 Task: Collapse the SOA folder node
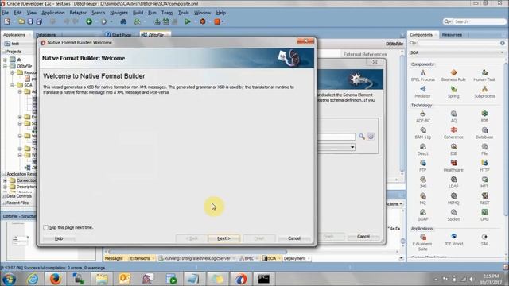click(13, 85)
